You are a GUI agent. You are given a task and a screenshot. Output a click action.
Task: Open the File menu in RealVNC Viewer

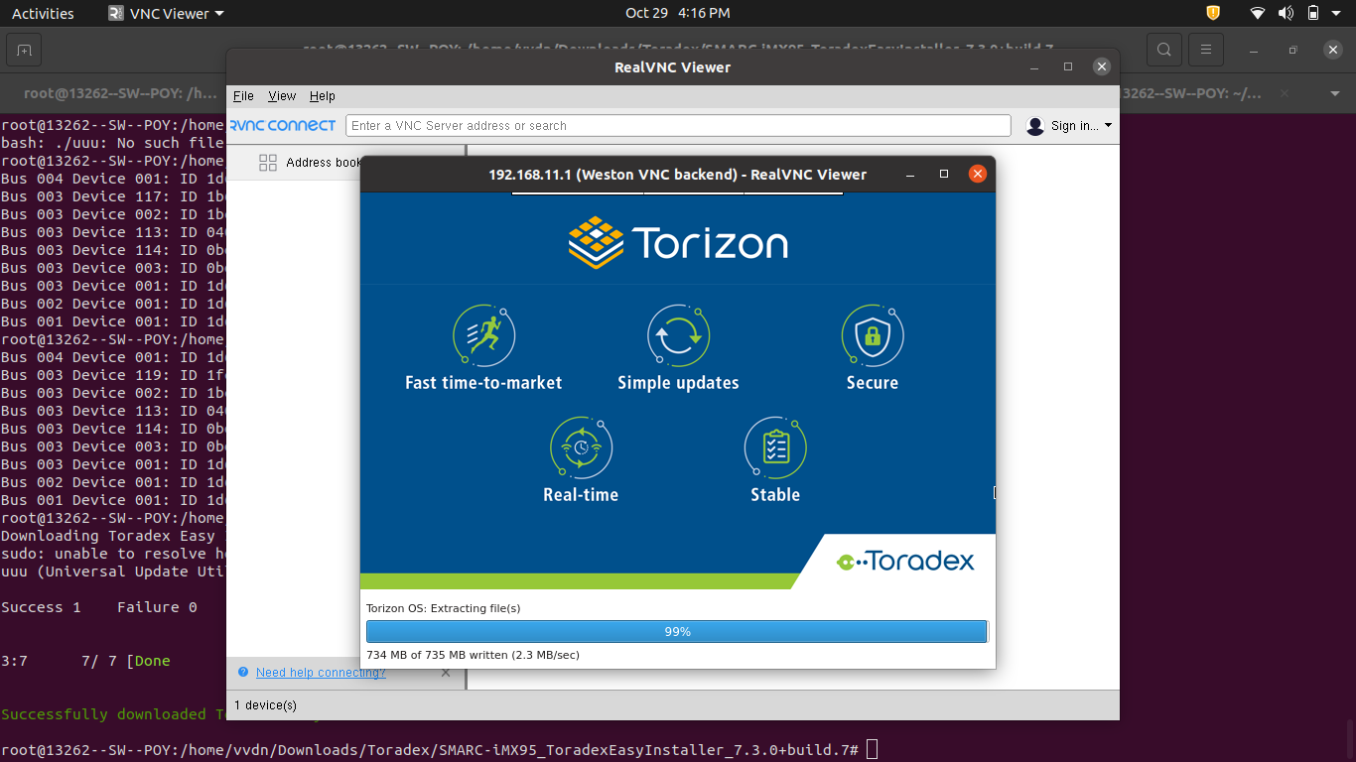pyautogui.click(x=243, y=96)
